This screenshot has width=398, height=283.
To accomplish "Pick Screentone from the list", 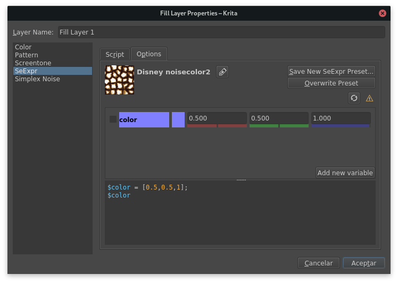I will 33,63.
